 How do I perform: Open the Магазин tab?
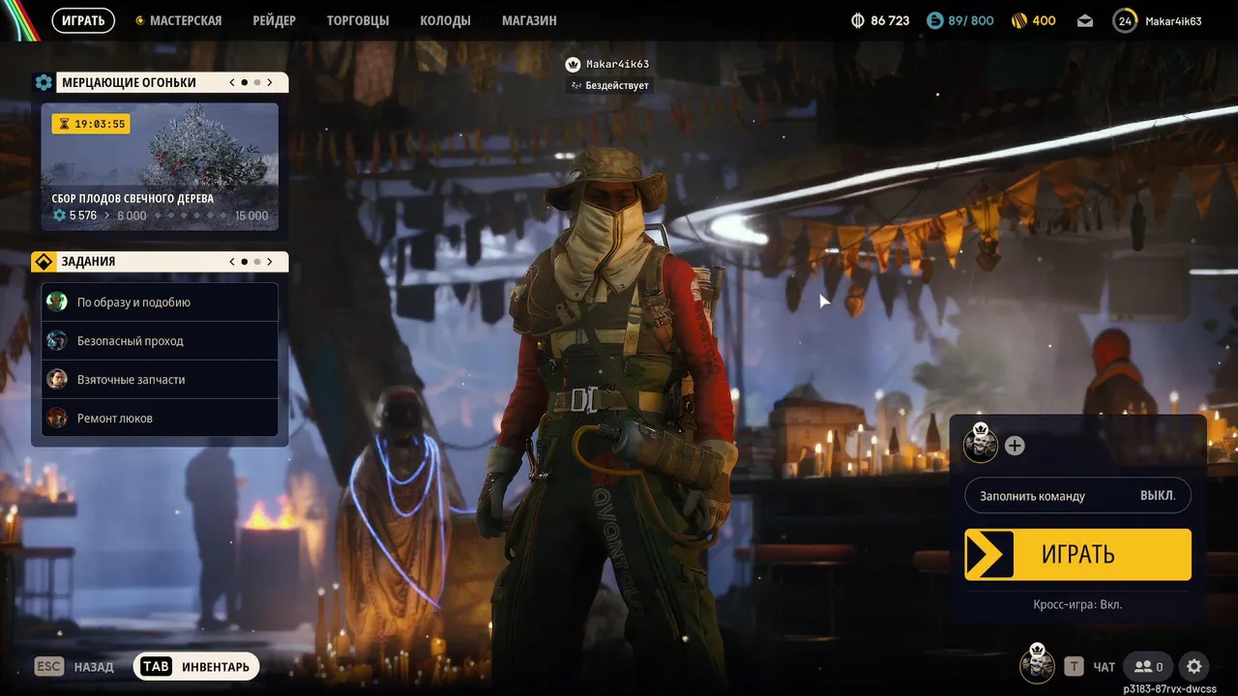pos(529,20)
